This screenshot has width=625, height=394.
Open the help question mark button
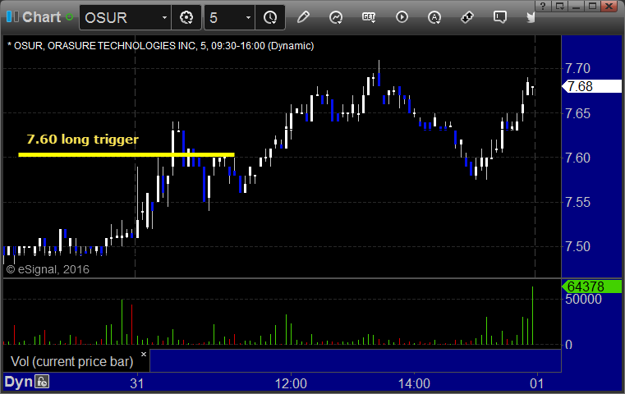tap(543, 6)
